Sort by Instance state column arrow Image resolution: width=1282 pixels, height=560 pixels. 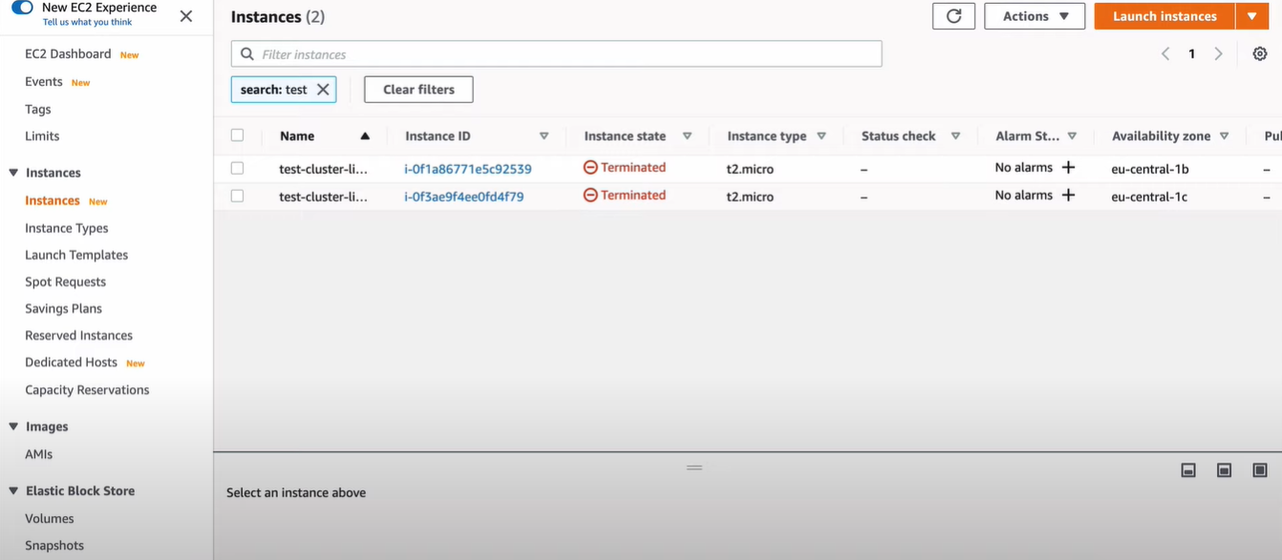(x=687, y=136)
